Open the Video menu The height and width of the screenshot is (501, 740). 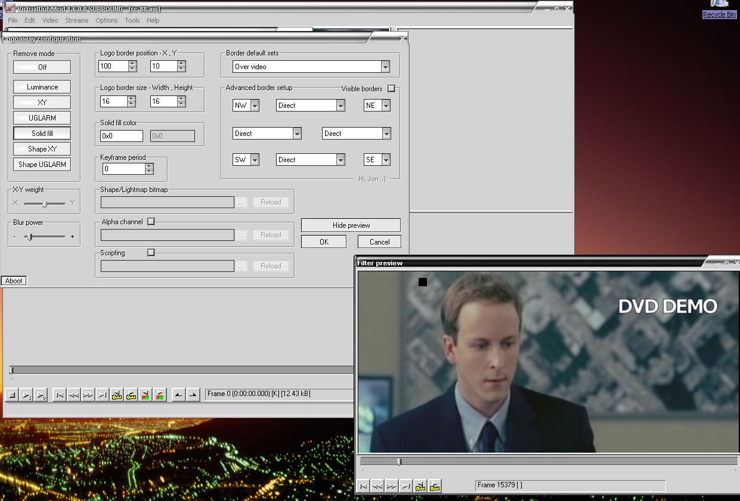(50, 20)
